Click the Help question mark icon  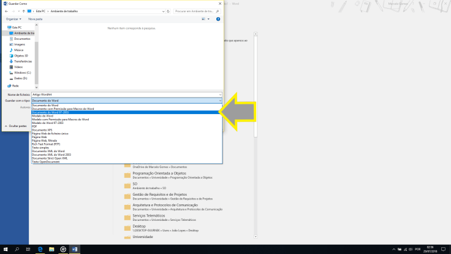(x=218, y=19)
